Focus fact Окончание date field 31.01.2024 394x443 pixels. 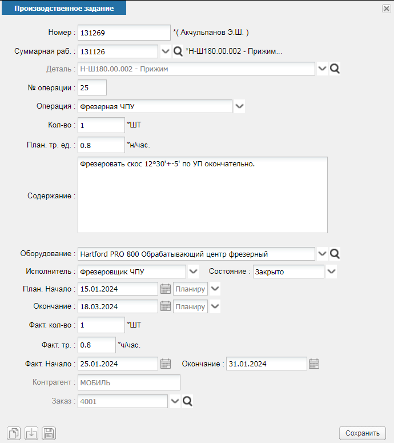coord(267,364)
